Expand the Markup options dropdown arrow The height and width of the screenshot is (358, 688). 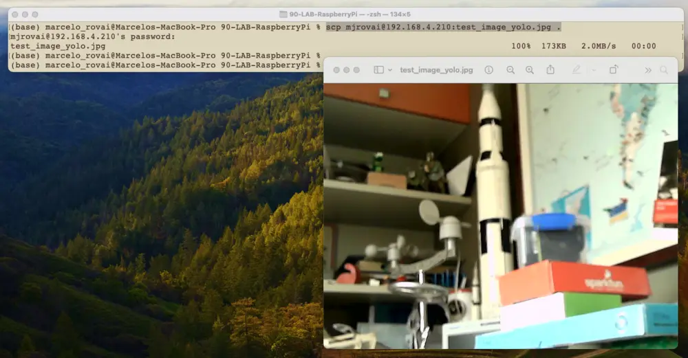(x=594, y=70)
